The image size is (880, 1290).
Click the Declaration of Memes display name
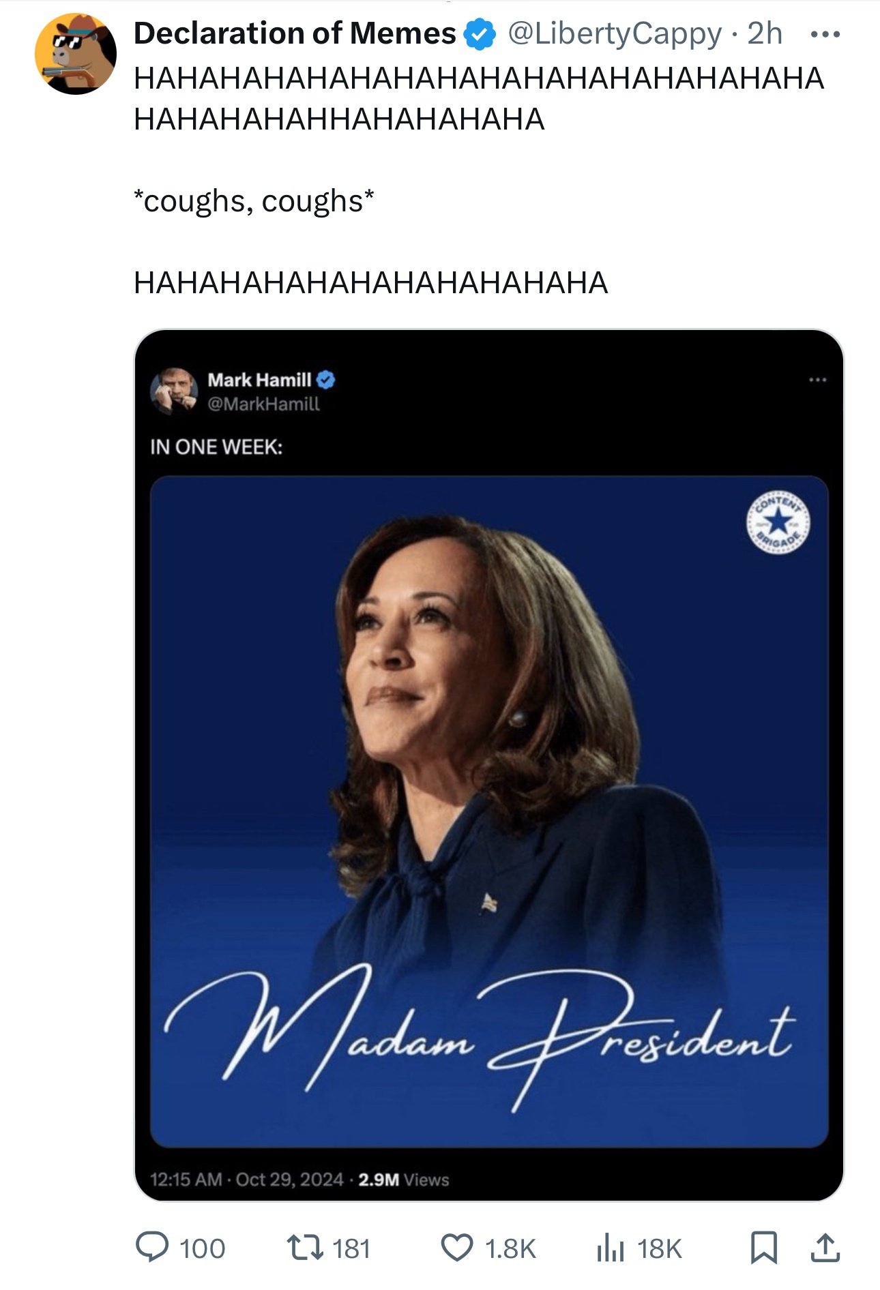point(295,33)
